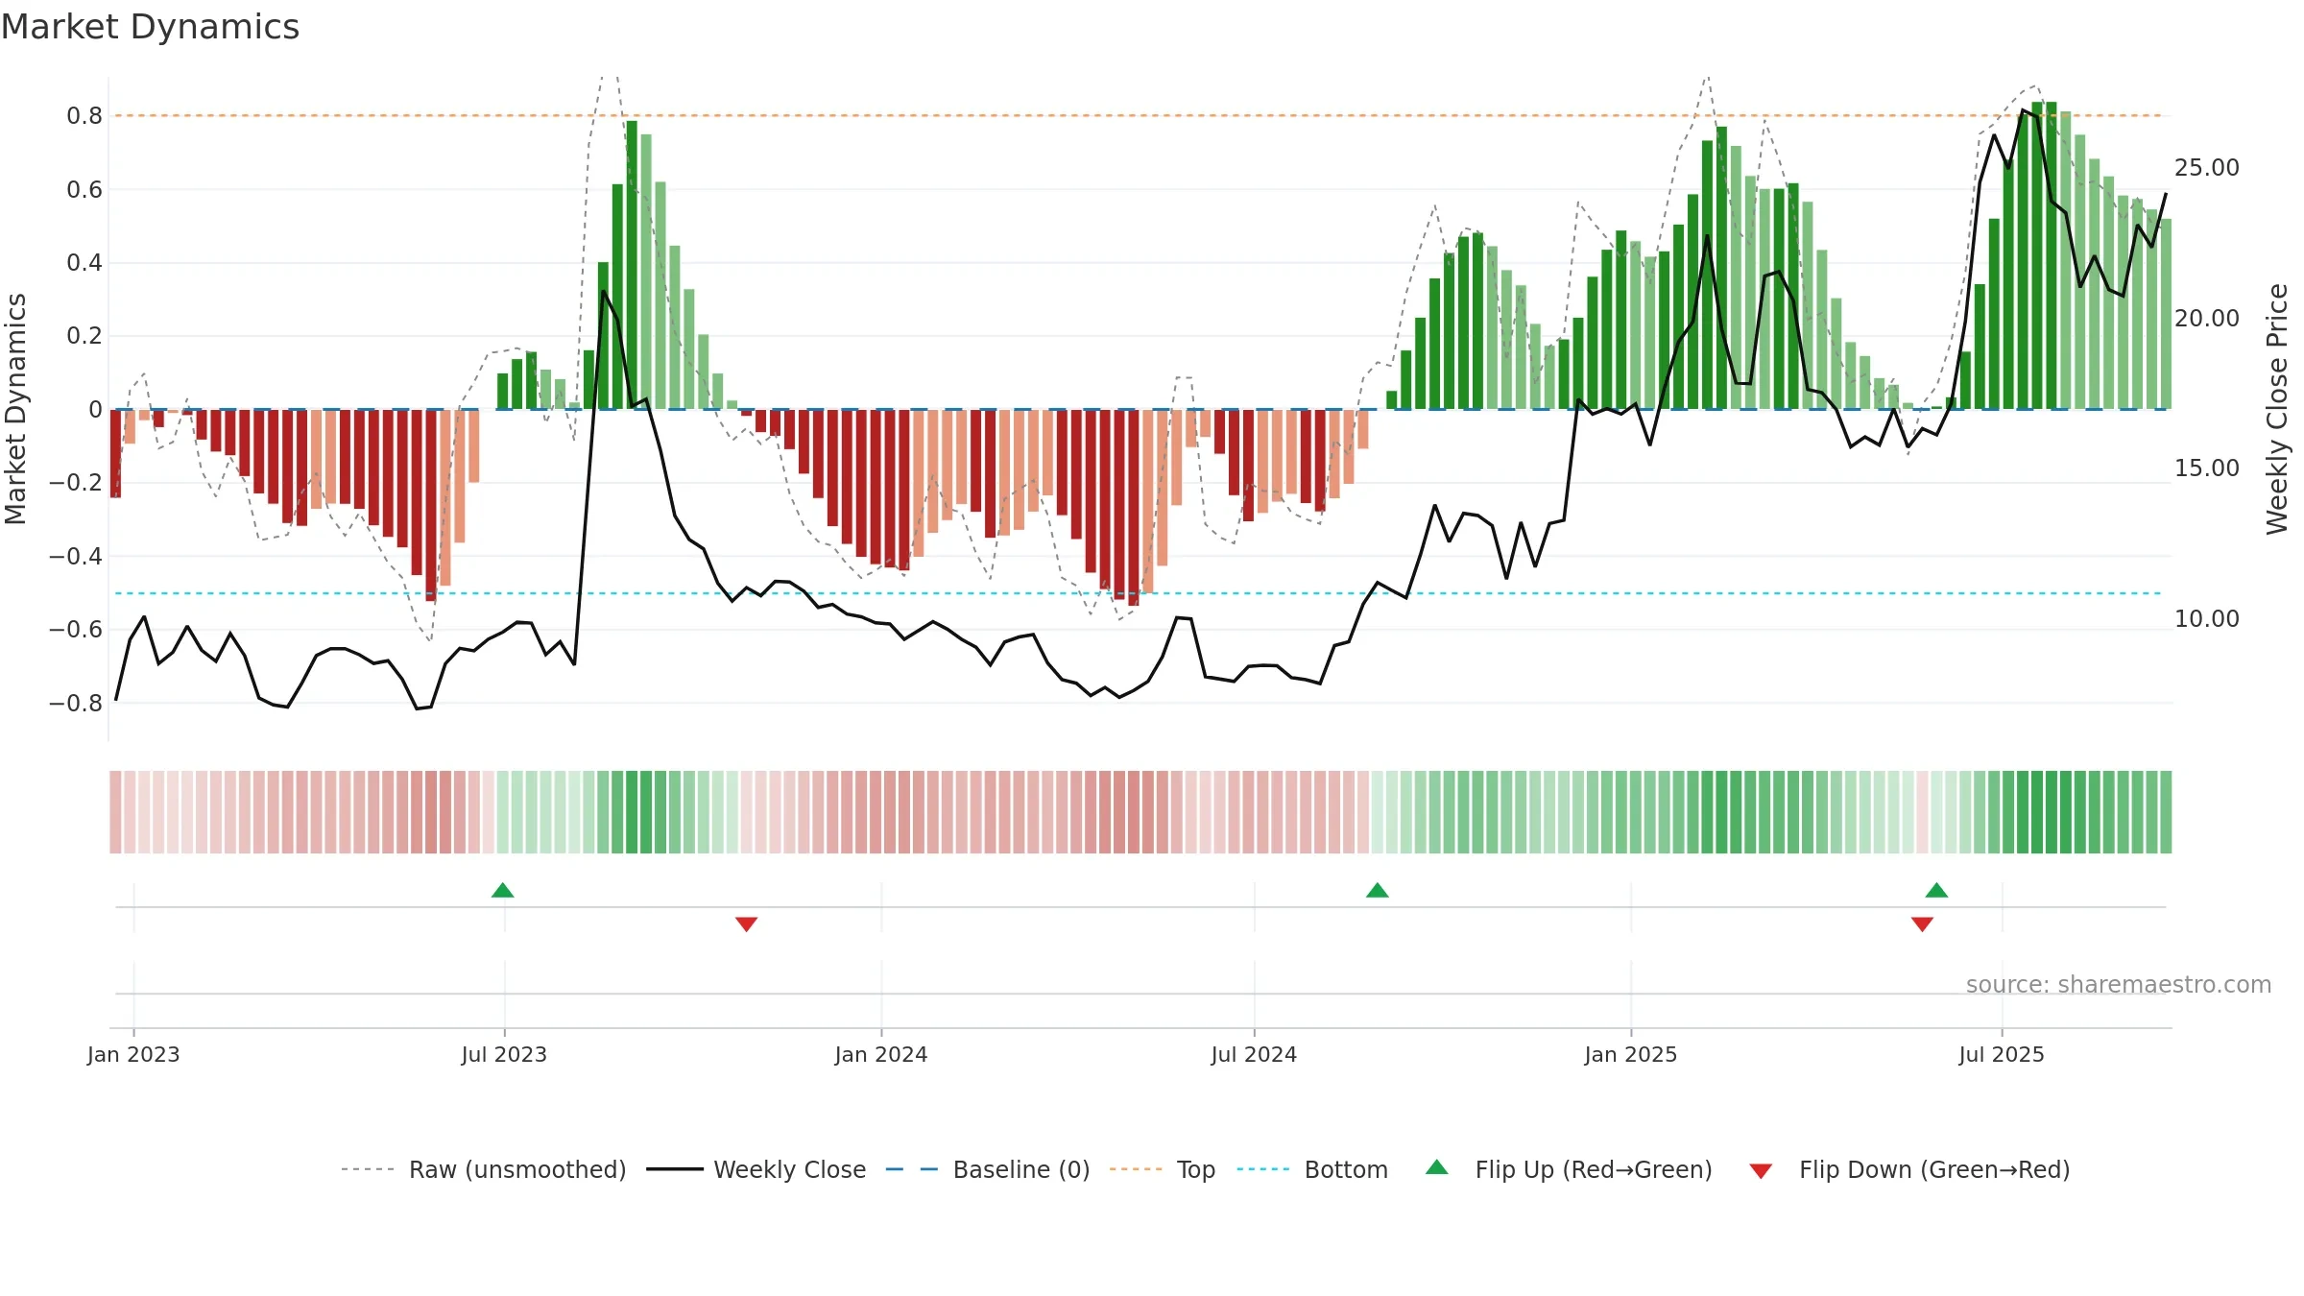Click the source: sharemaestro.com text
This screenshot has height=1296, width=2304.
pyautogui.click(x=2119, y=985)
